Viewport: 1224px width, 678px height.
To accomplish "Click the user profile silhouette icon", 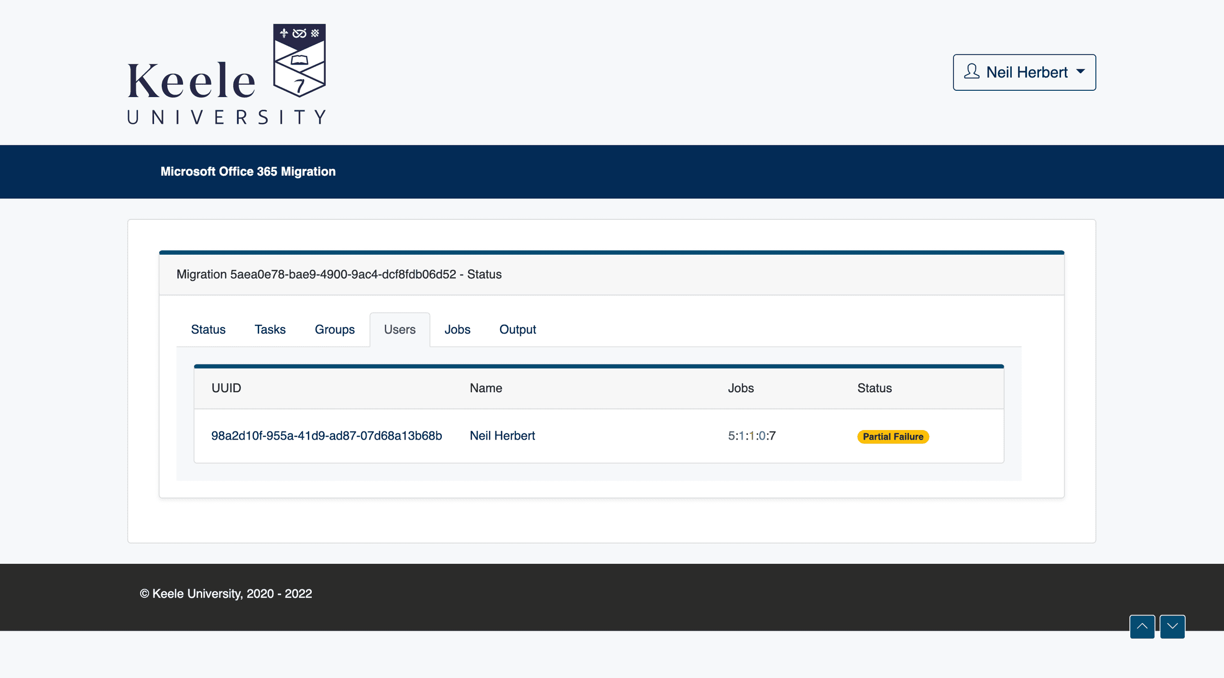I will point(971,72).
